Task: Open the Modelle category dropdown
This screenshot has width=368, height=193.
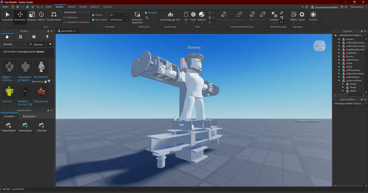Action: (x=13, y=44)
